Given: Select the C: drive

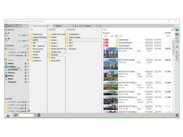Looking at the screenshot, I should point(17,34).
